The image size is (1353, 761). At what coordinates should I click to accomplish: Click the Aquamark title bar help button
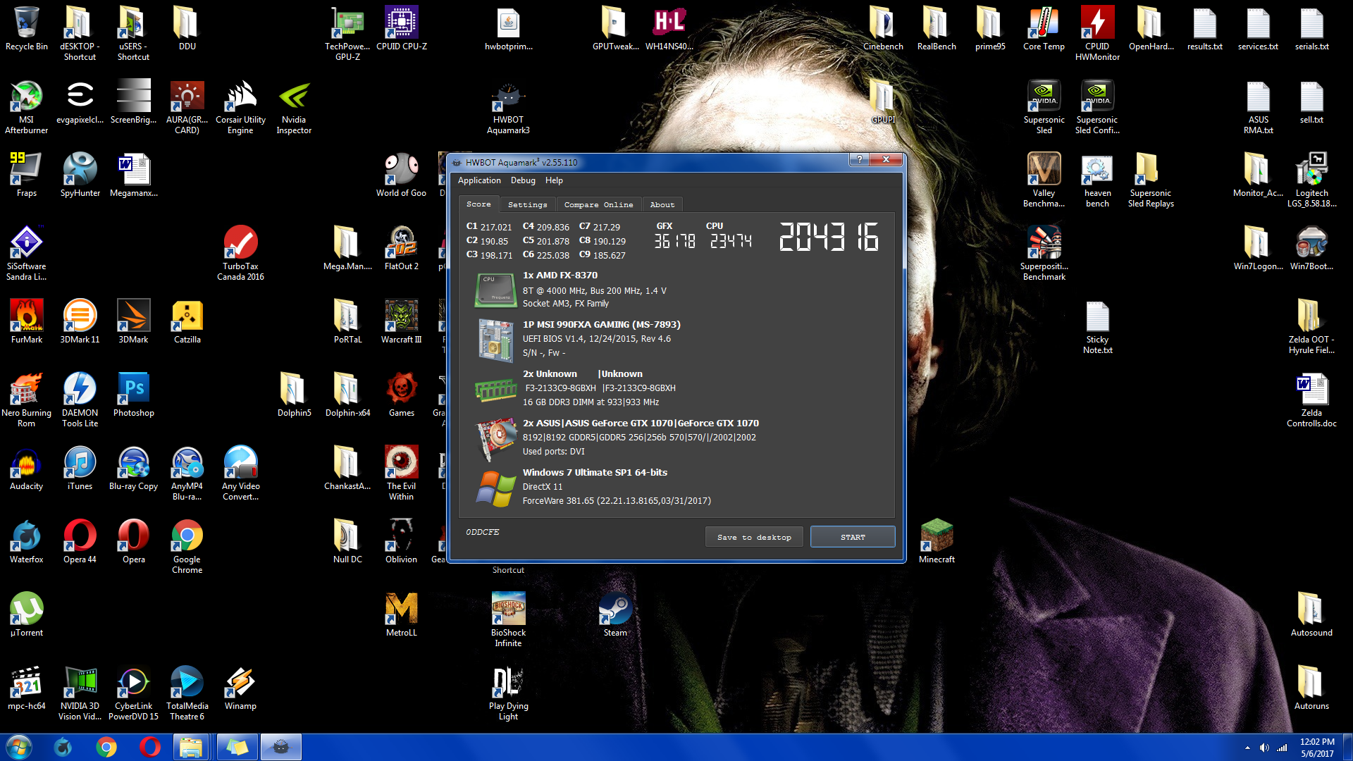858,159
